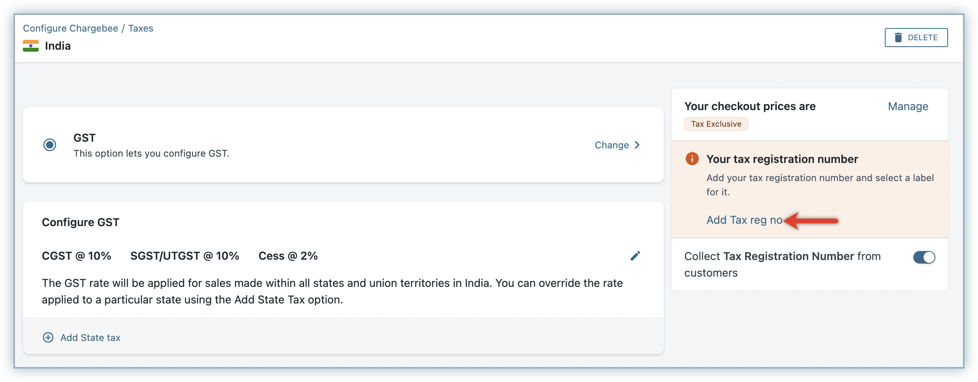Click the orange info icon for tax registration
This screenshot has width=978, height=382.
692,159
